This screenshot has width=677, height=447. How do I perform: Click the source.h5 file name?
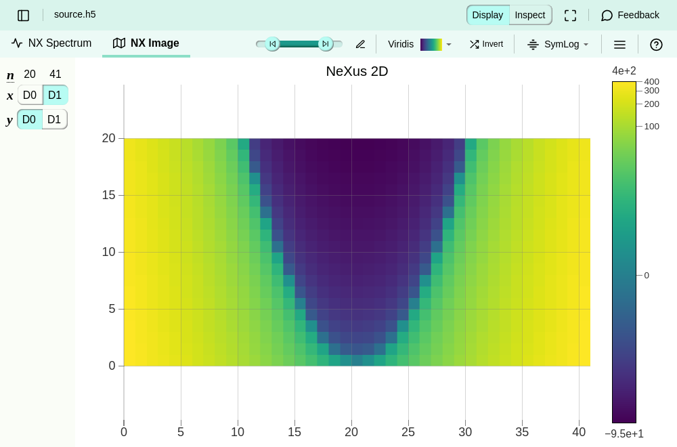tap(74, 14)
